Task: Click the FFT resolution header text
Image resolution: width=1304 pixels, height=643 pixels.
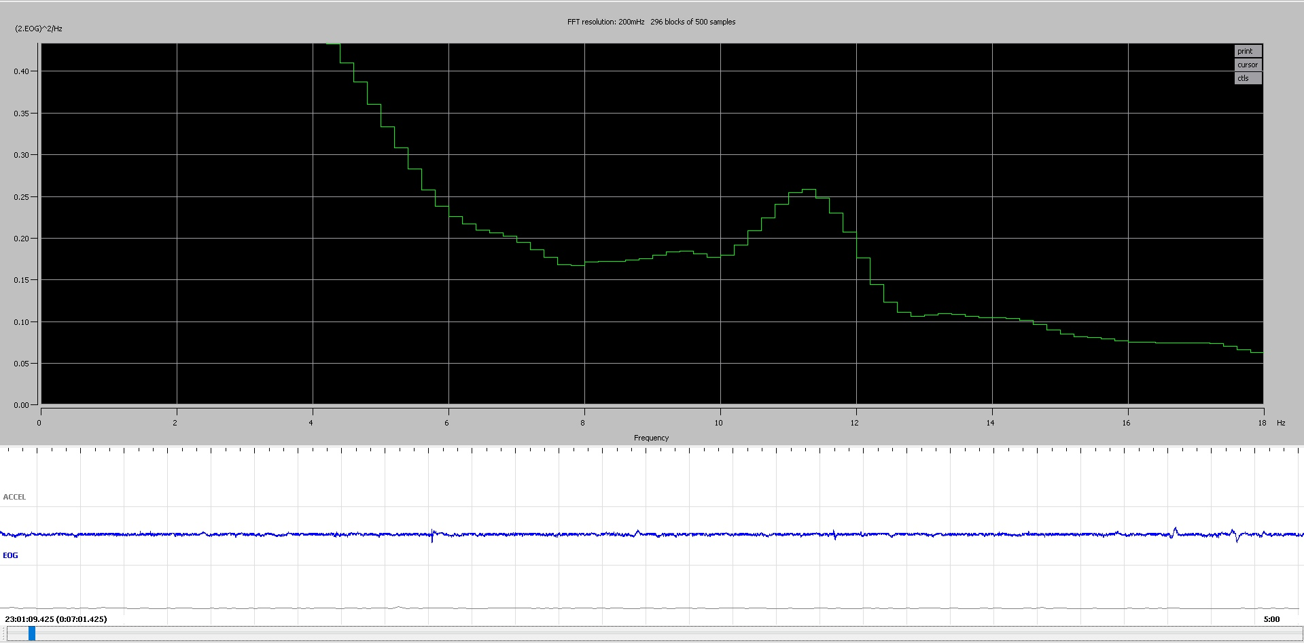Action: click(651, 22)
